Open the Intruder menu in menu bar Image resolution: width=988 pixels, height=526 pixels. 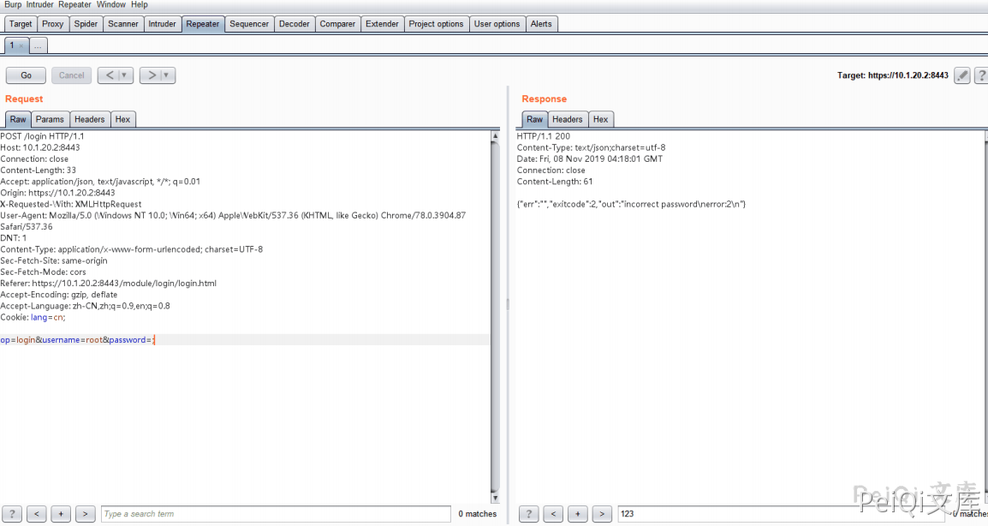39,5
